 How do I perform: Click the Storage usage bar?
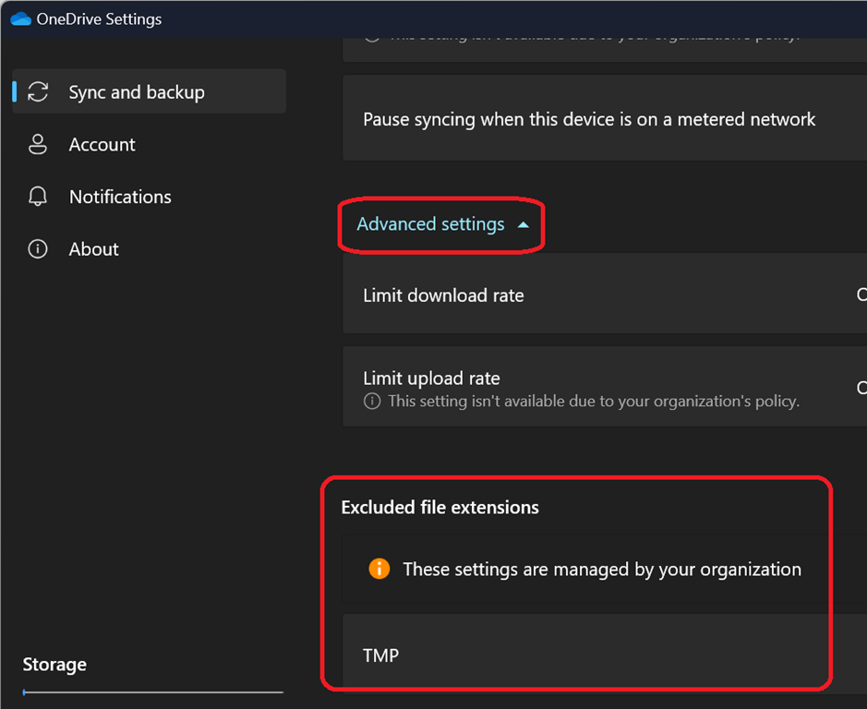[152, 691]
